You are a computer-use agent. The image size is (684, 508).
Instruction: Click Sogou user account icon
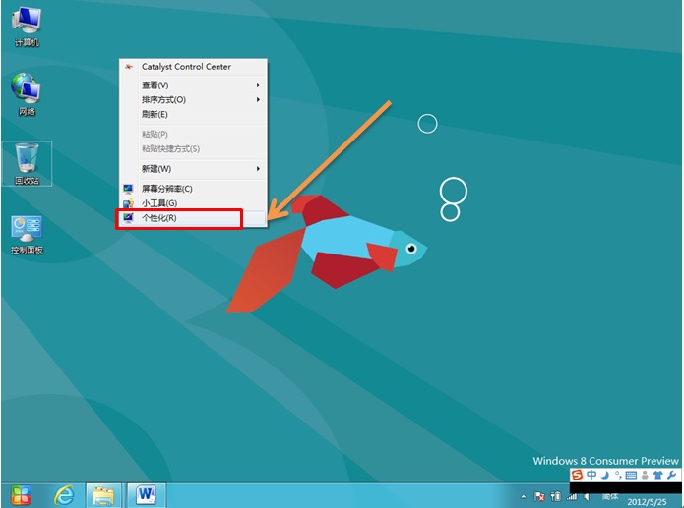click(x=645, y=476)
